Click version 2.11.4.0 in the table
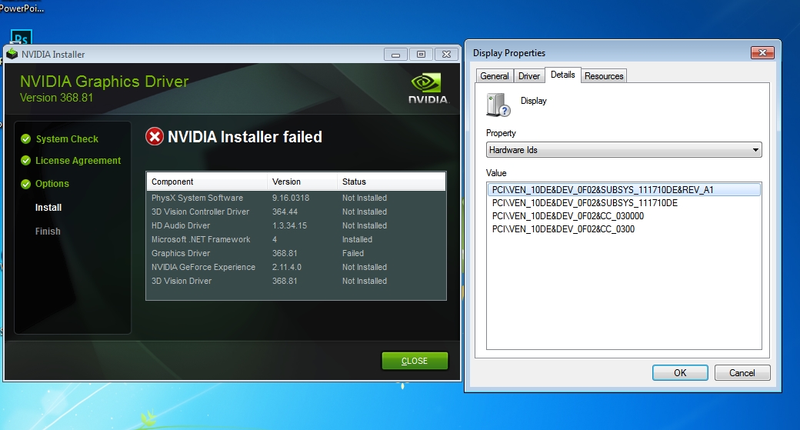Viewport: 800px width, 430px height. (287, 267)
